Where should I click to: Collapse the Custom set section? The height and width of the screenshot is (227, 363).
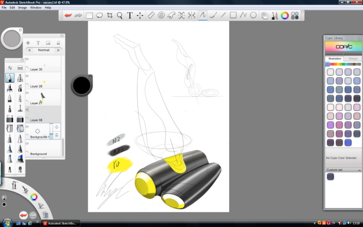[359, 170]
